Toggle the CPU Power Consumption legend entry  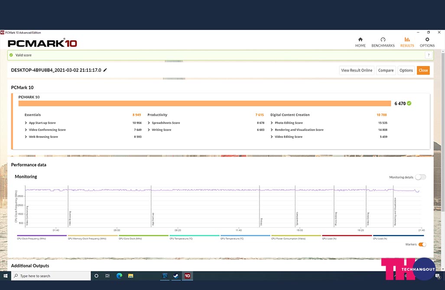pyautogui.click(x=296, y=238)
